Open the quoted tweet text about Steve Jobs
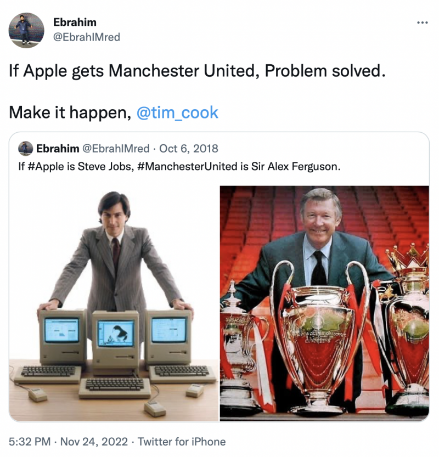 pos(179,166)
